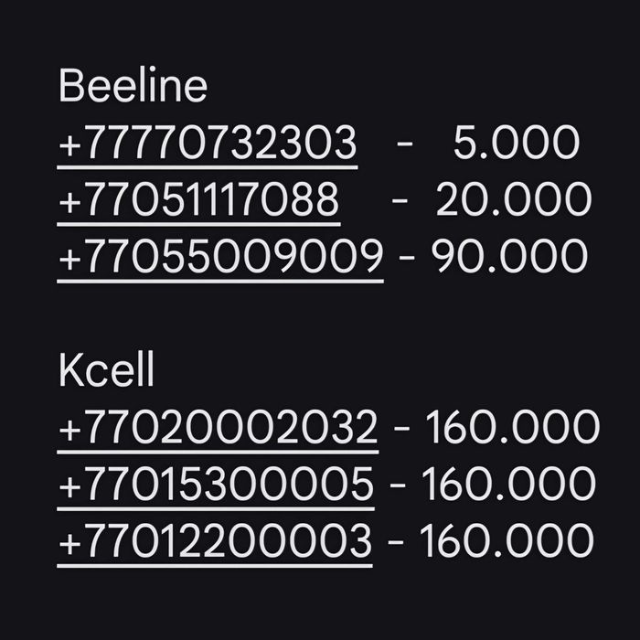This screenshot has height=640, width=640.
Task: Open the +77015300005 link
Action: click(216, 485)
